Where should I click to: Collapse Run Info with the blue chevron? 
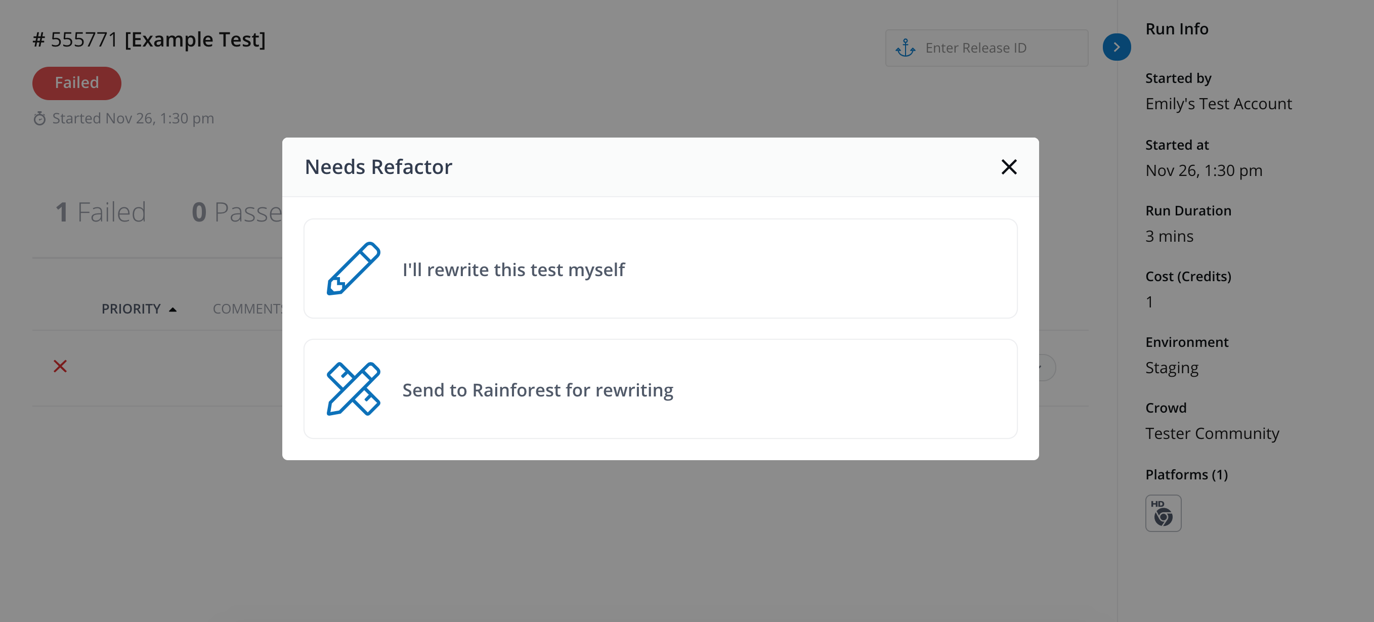(1117, 47)
